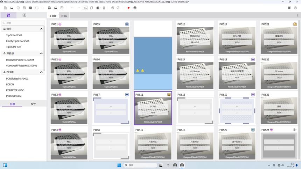The width and height of the screenshot is (301, 169).
Task: Open the Windows Start menu
Action: point(119,165)
